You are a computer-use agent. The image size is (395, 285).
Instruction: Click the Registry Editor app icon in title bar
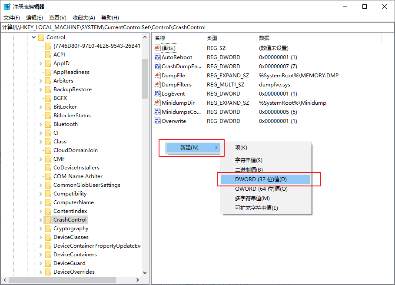tap(7, 7)
